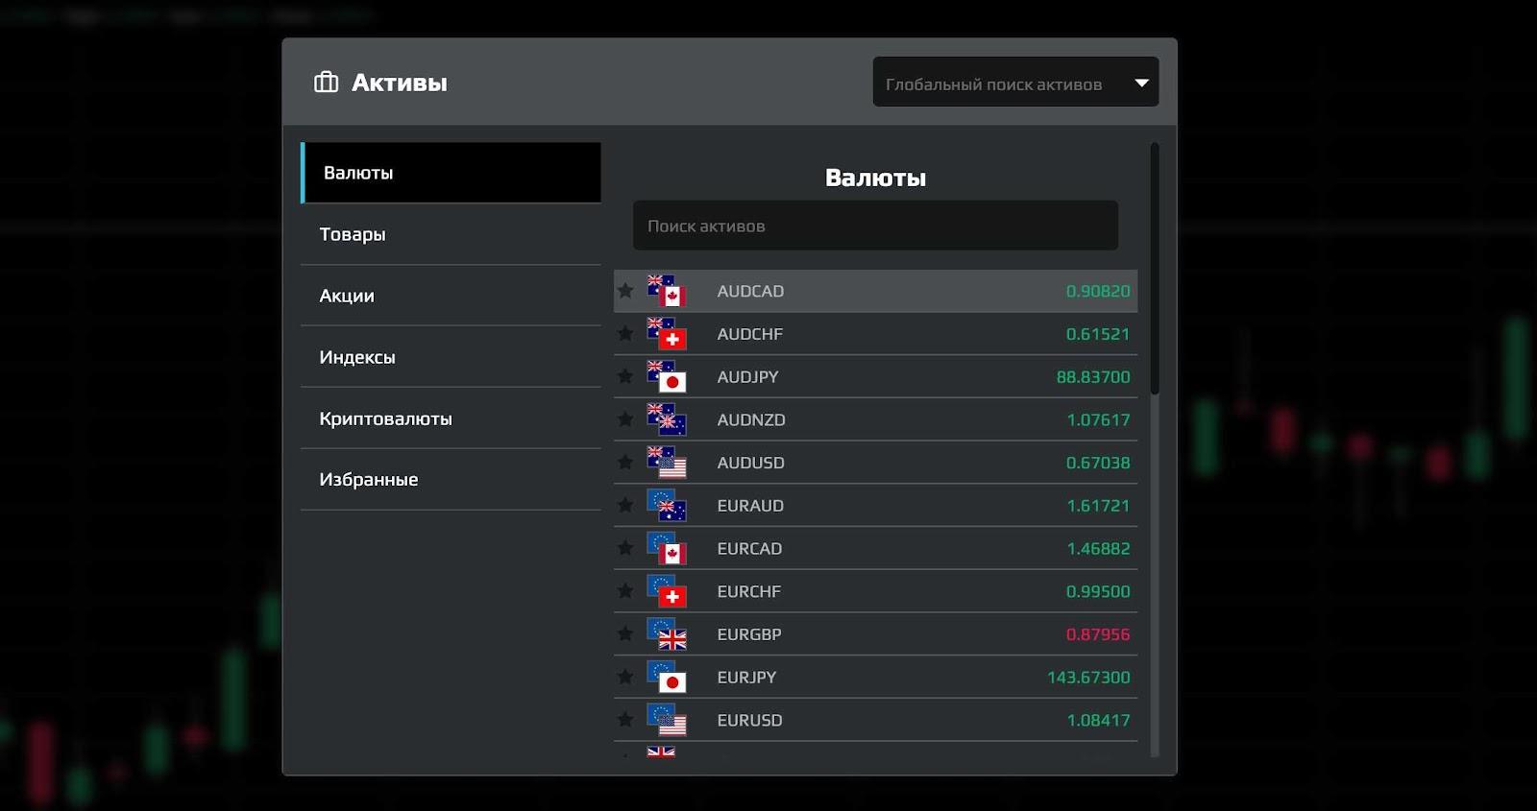Open the Акции category
Image resolution: width=1537 pixels, height=811 pixels.
click(x=451, y=296)
